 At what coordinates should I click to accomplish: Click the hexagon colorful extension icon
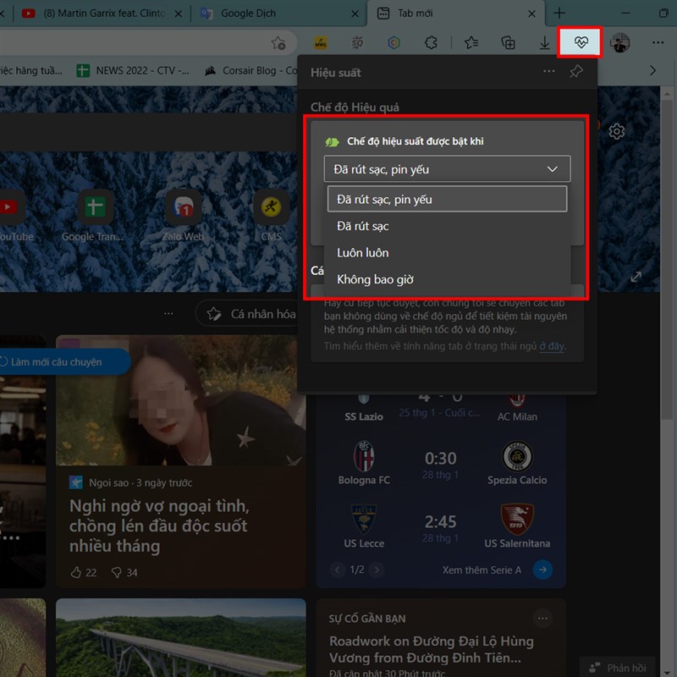tap(394, 43)
